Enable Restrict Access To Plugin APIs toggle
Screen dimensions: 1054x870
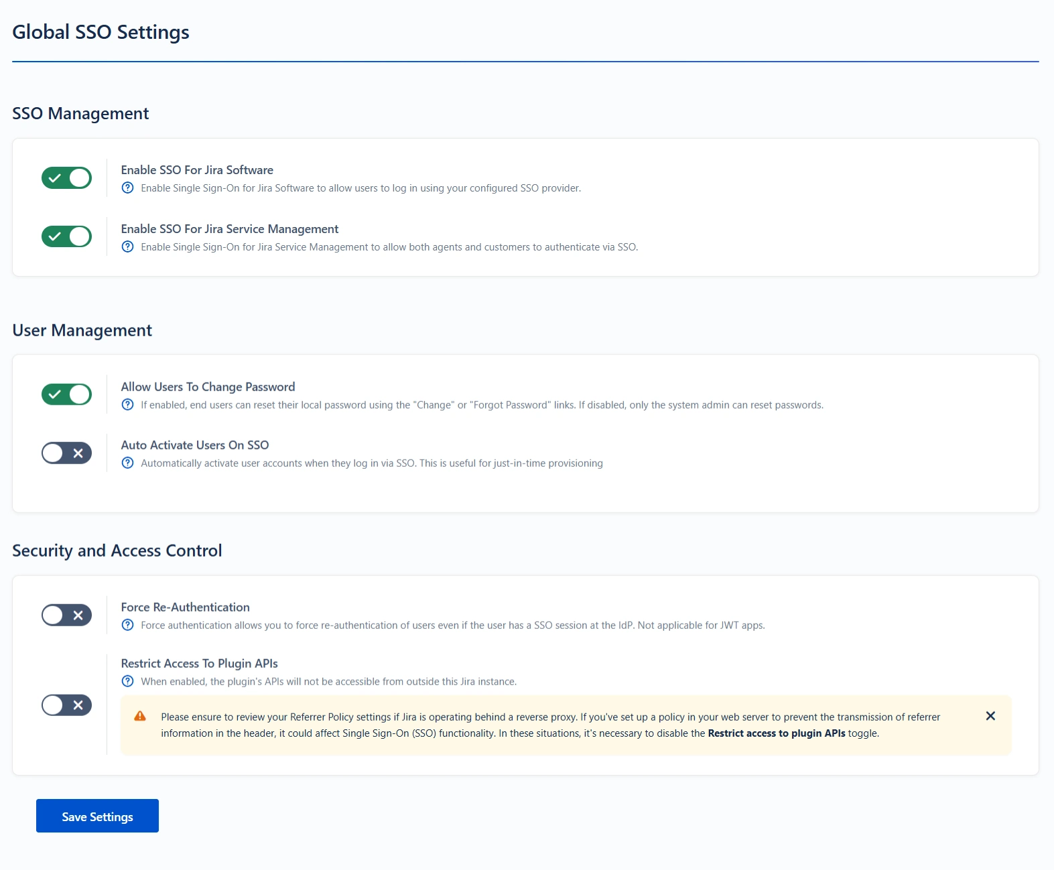tap(66, 705)
